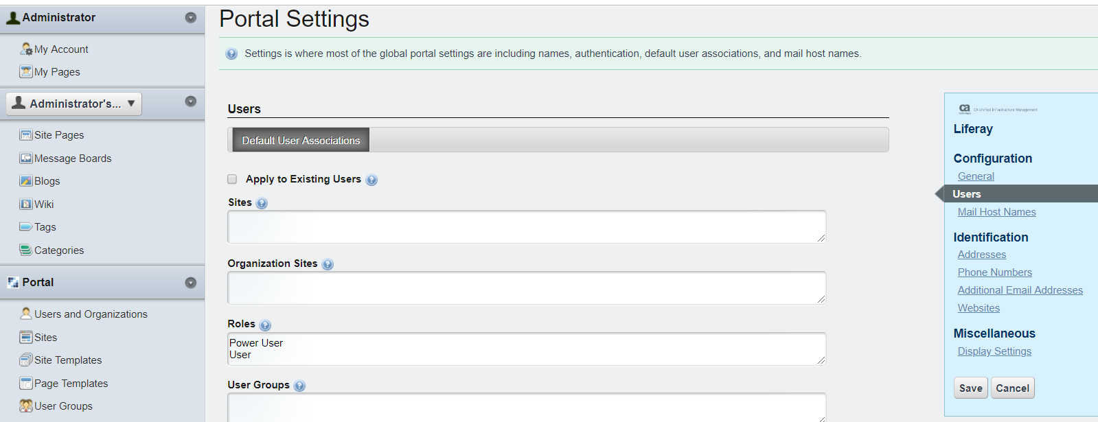1098x422 pixels.
Task: Open the Mail Host Names link
Action: point(996,212)
